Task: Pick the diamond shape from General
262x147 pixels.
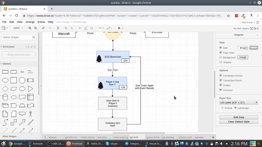Action: (5, 89)
